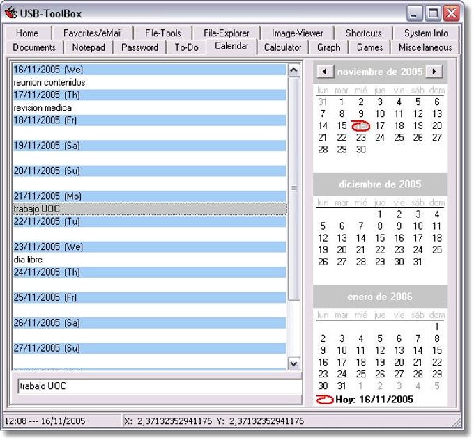Select 'dia libre' entry

[149, 260]
